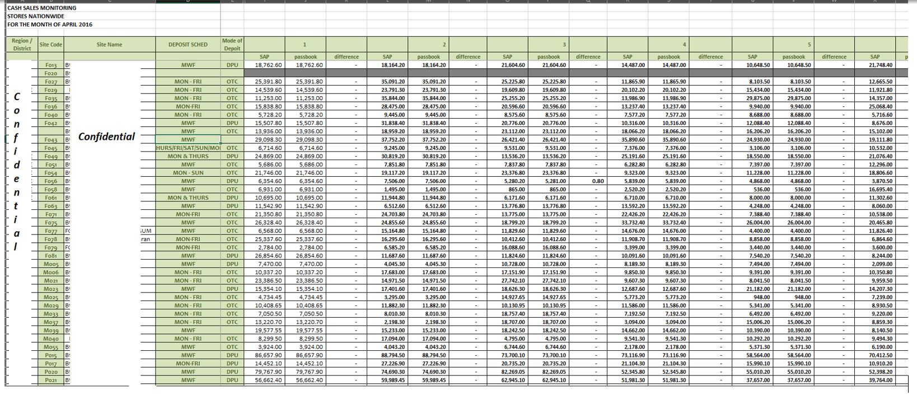
Task: Click site code F077 cell
Action: pos(51,231)
